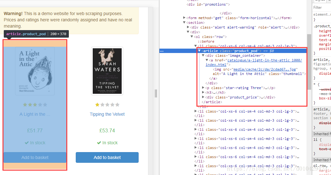The width and height of the screenshot is (331, 175).
Task: Click the 'section {' selector text in Styles
Action: tap(322, 118)
